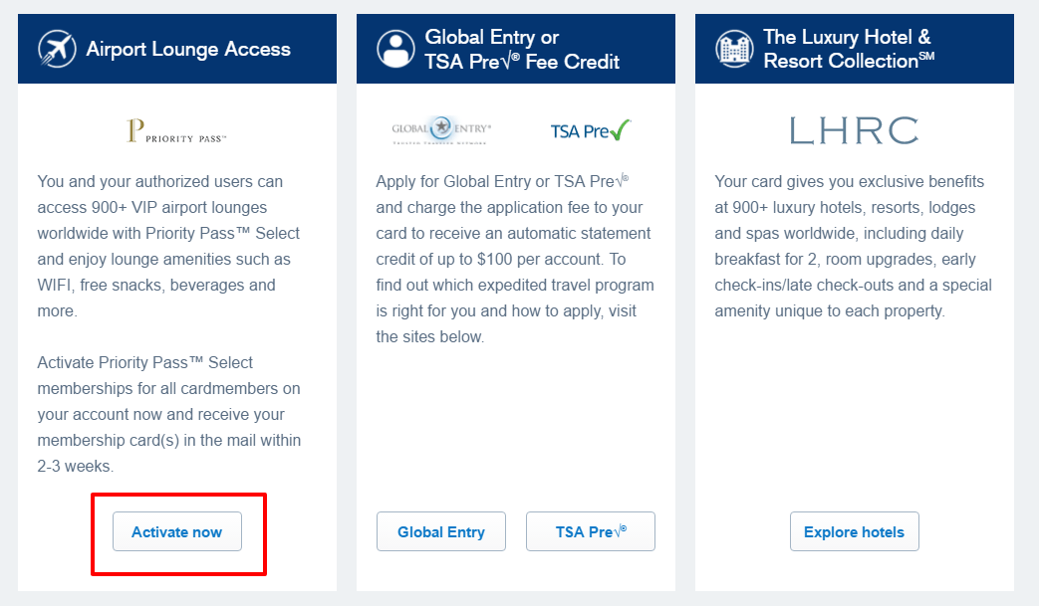Click the Luxury Hotel and Resort Collection header
Image resolution: width=1039 pixels, height=606 pixels.
point(854,48)
